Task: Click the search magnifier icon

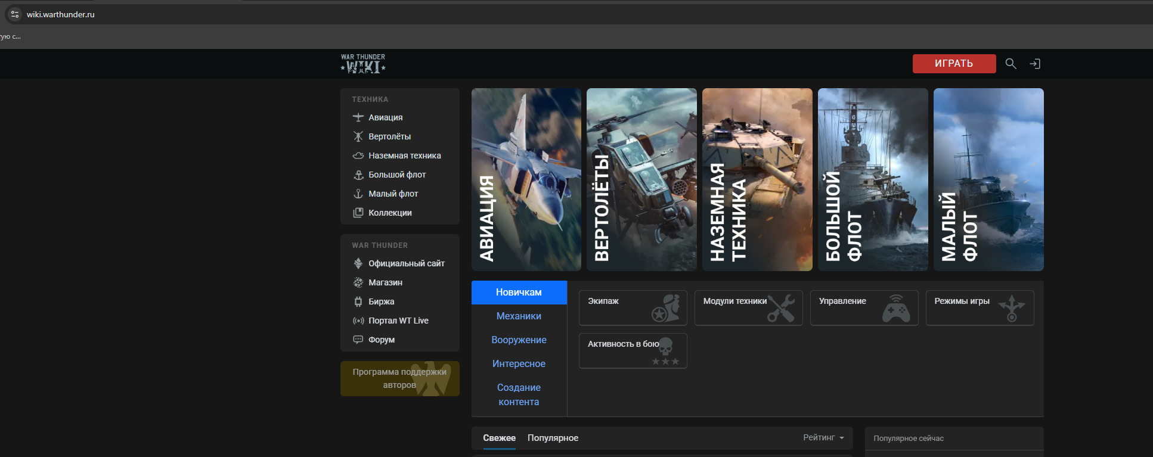Action: point(1011,64)
